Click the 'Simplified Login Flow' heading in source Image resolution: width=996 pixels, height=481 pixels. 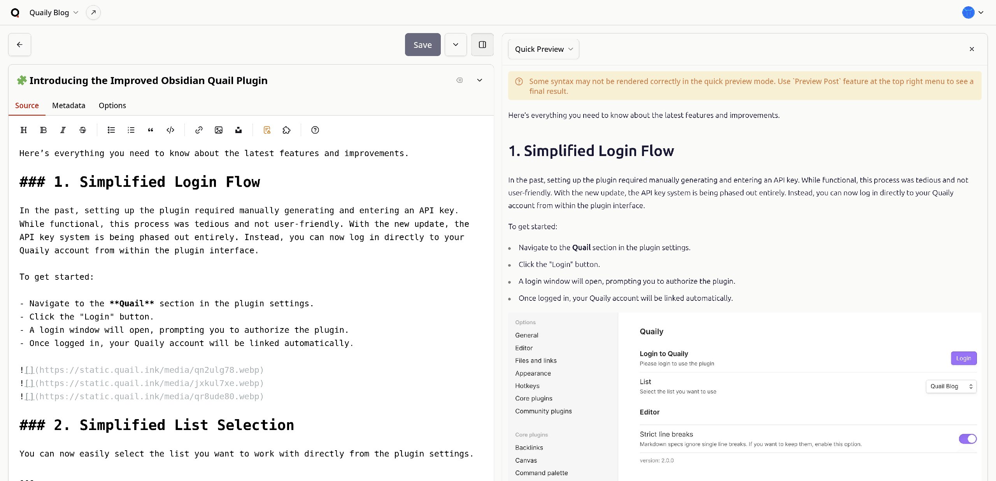point(140,182)
